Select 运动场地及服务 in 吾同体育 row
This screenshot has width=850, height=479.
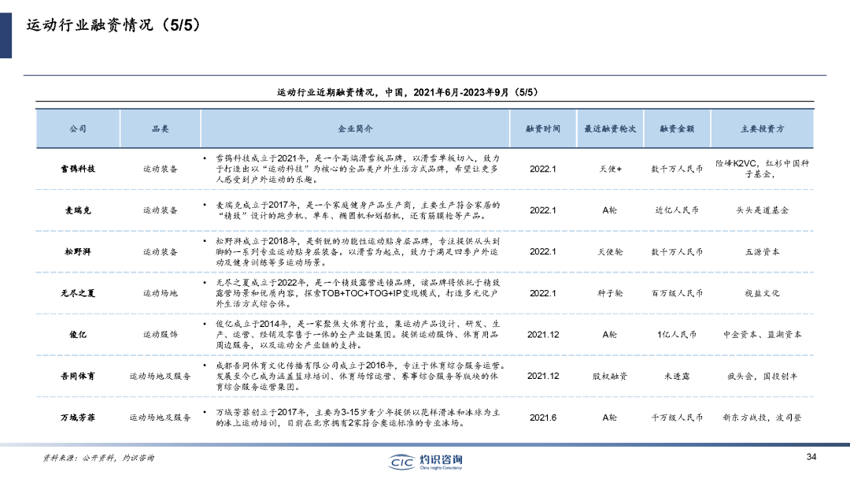click(160, 376)
